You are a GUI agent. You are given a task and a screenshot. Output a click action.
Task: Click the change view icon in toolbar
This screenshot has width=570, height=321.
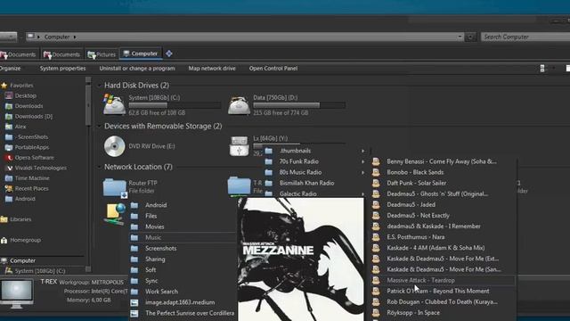point(542,69)
